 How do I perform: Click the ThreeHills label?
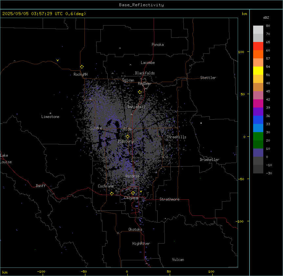point(176,137)
